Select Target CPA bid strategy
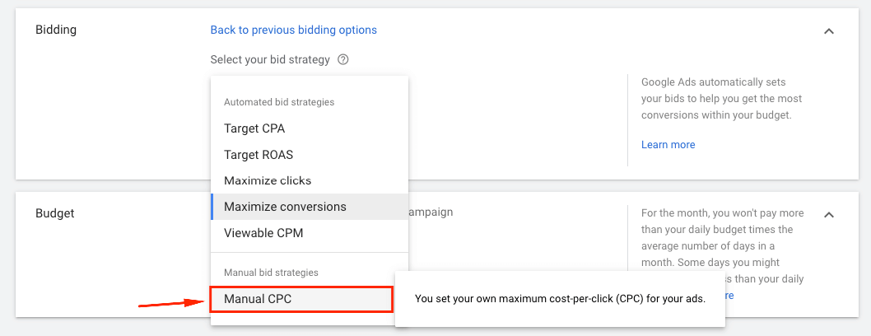871x336 pixels. 254,128
